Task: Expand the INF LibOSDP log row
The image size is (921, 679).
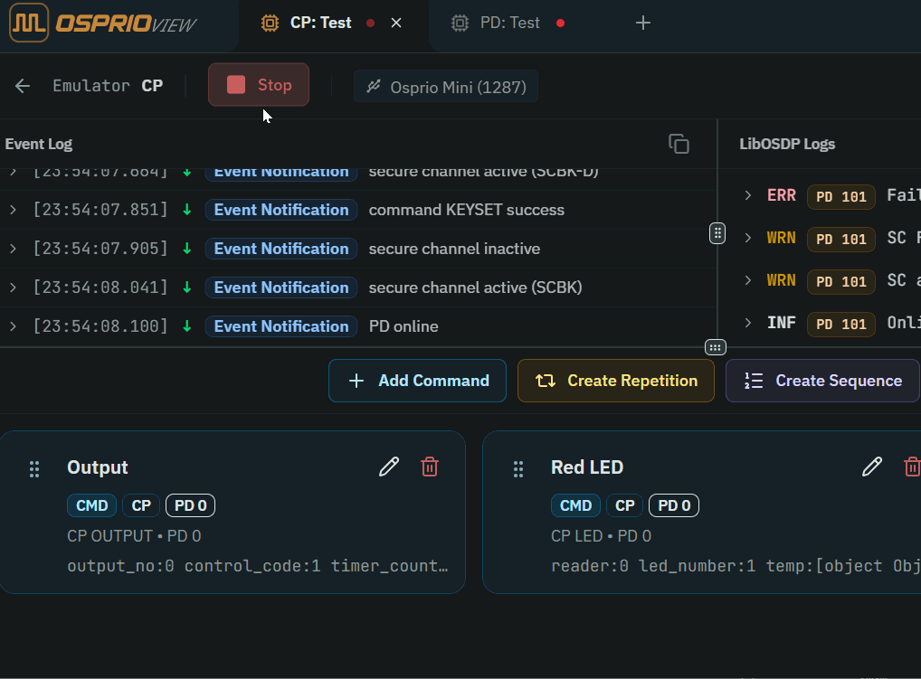Action: point(747,322)
